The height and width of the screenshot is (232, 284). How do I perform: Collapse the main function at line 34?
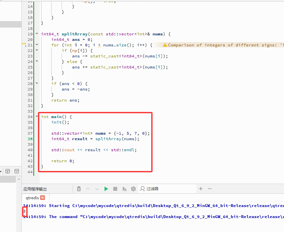point(37,116)
